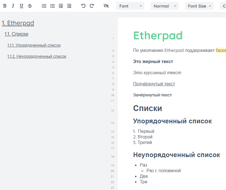This screenshot has width=226, height=190.
Task: Click bullet item 'Три'
Action: click(143, 182)
